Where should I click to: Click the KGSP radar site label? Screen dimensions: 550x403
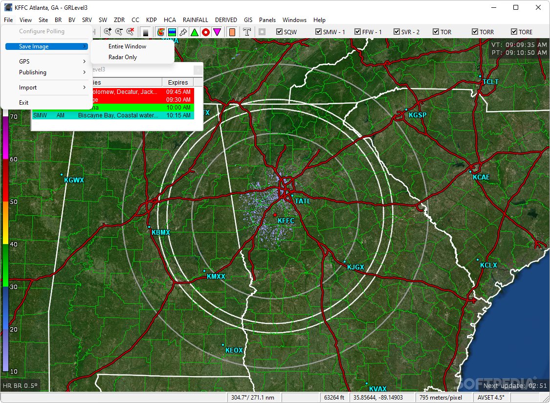(418, 115)
